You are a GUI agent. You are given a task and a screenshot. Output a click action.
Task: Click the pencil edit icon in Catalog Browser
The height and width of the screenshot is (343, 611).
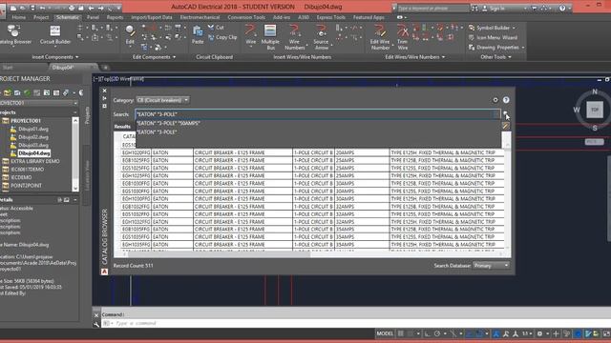505,126
